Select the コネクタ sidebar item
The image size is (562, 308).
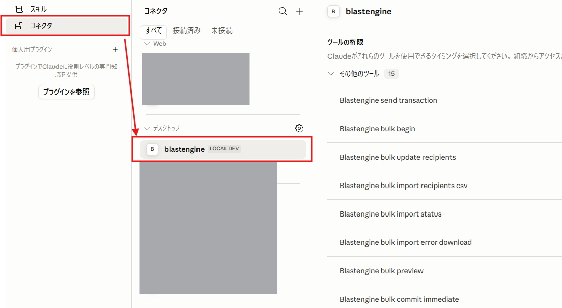[66, 26]
